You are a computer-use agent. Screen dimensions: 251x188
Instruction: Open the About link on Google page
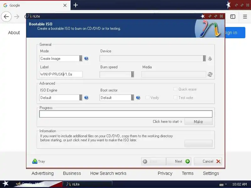[14, 33]
